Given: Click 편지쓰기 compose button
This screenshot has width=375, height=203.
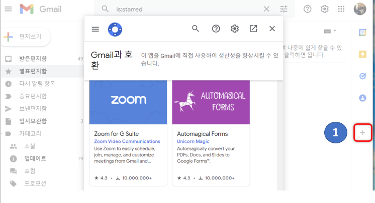Looking at the screenshot, I should [26, 37].
